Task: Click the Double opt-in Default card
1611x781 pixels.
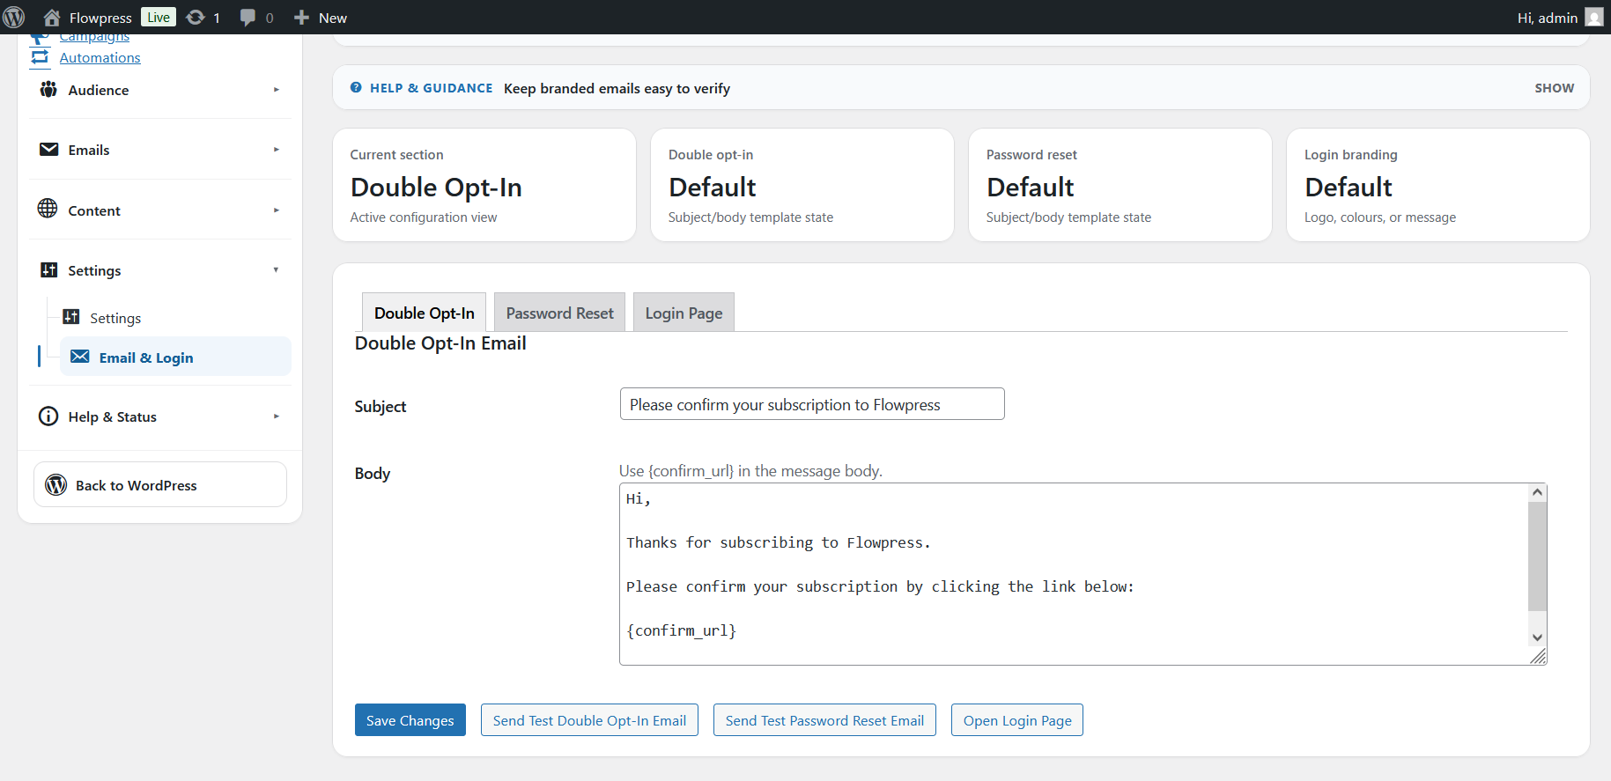Action: point(802,185)
